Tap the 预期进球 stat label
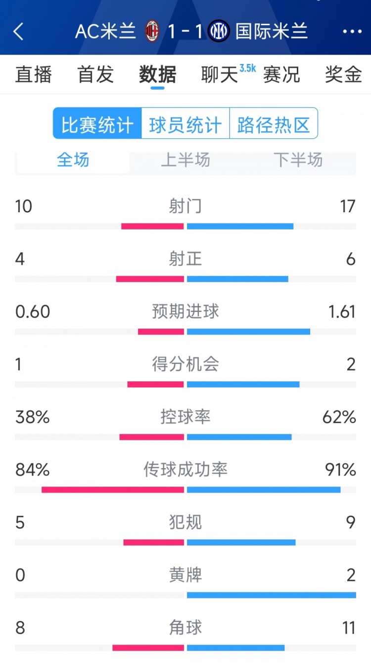Image resolution: width=371 pixels, height=664 pixels. click(x=185, y=311)
